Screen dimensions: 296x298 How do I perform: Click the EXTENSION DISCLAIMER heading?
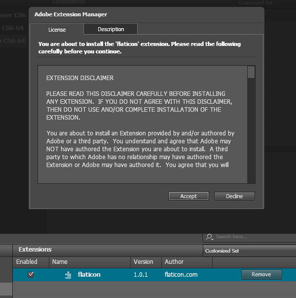pyautogui.click(x=80, y=78)
